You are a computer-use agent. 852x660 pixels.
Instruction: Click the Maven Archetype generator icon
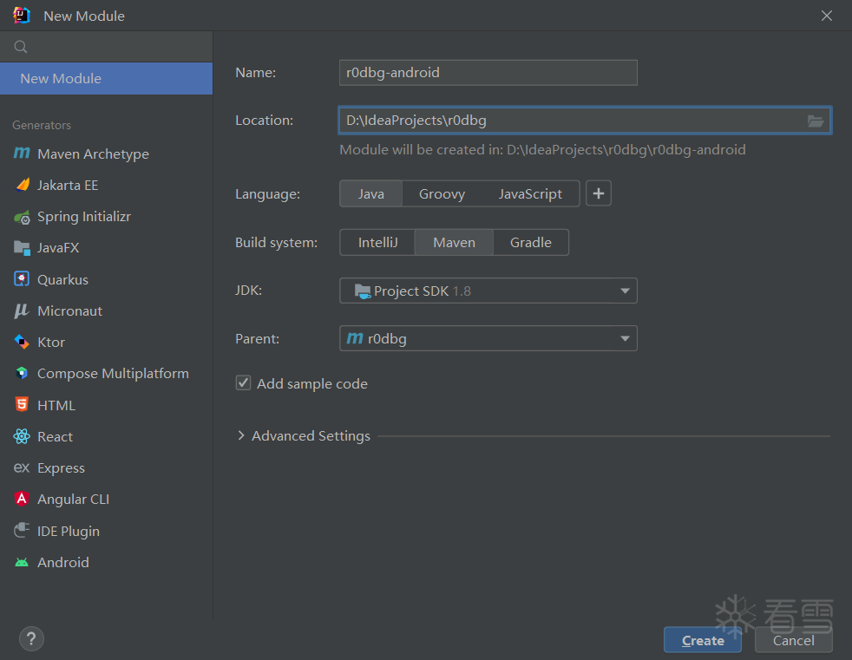coord(22,154)
